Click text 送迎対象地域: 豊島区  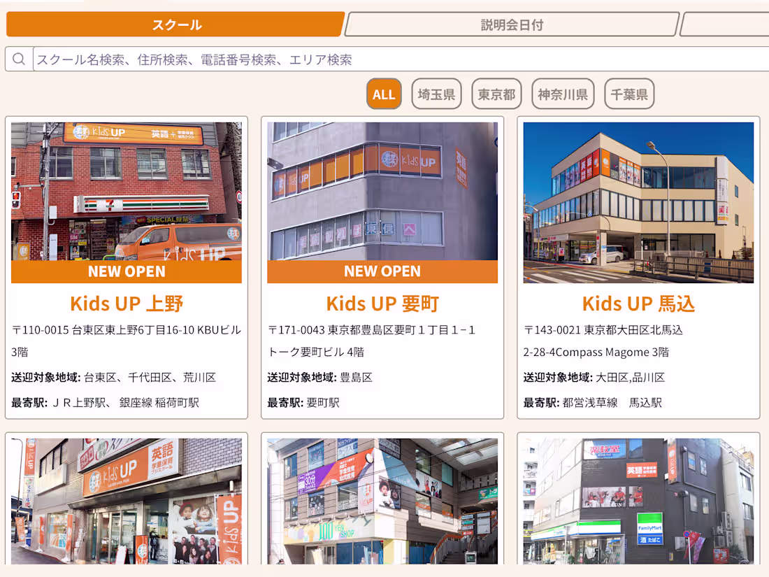(x=319, y=377)
